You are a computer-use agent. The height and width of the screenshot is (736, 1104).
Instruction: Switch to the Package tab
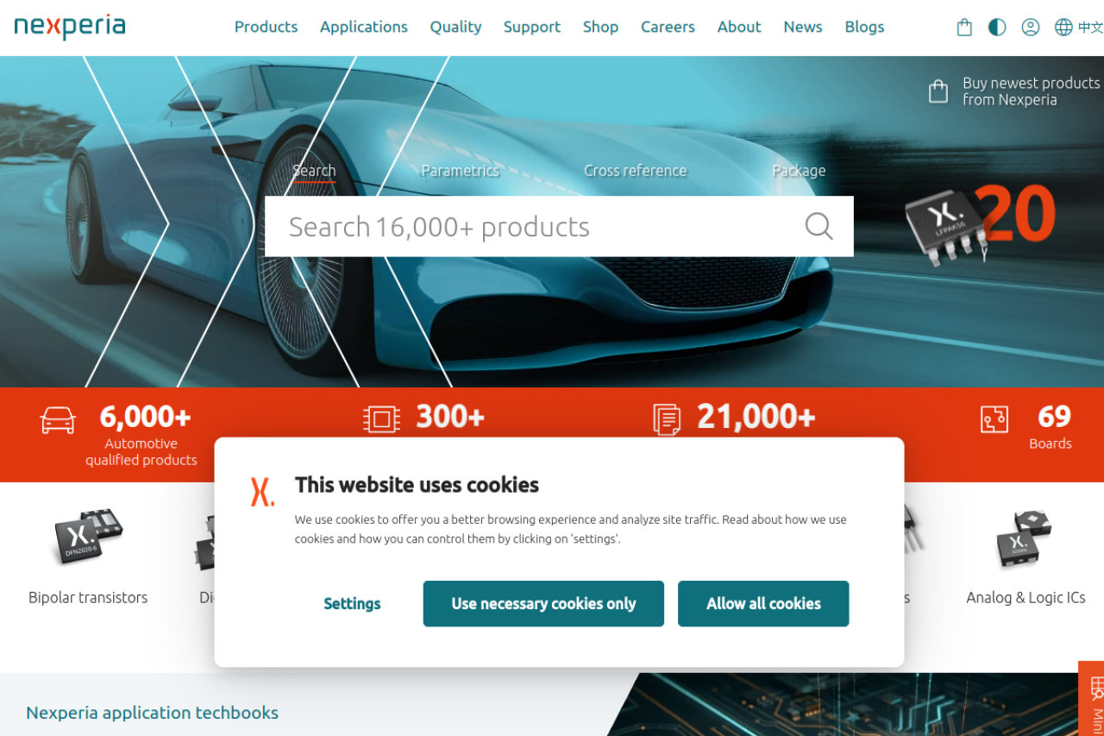(799, 171)
